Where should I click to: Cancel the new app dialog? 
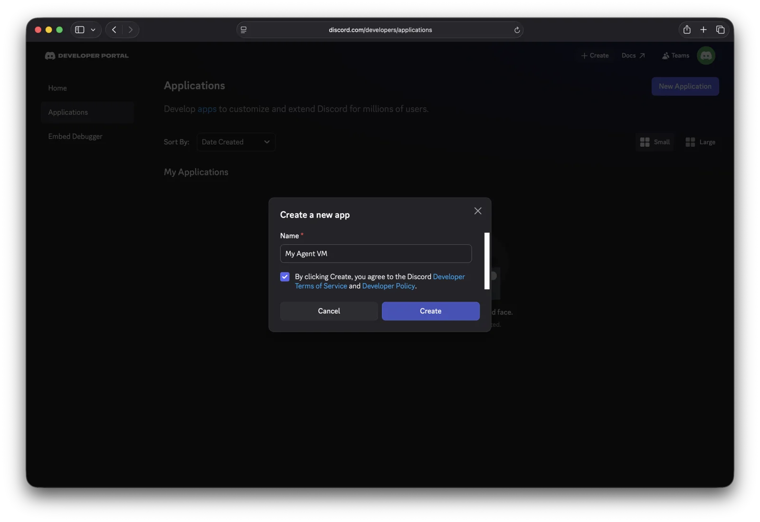pyautogui.click(x=329, y=311)
